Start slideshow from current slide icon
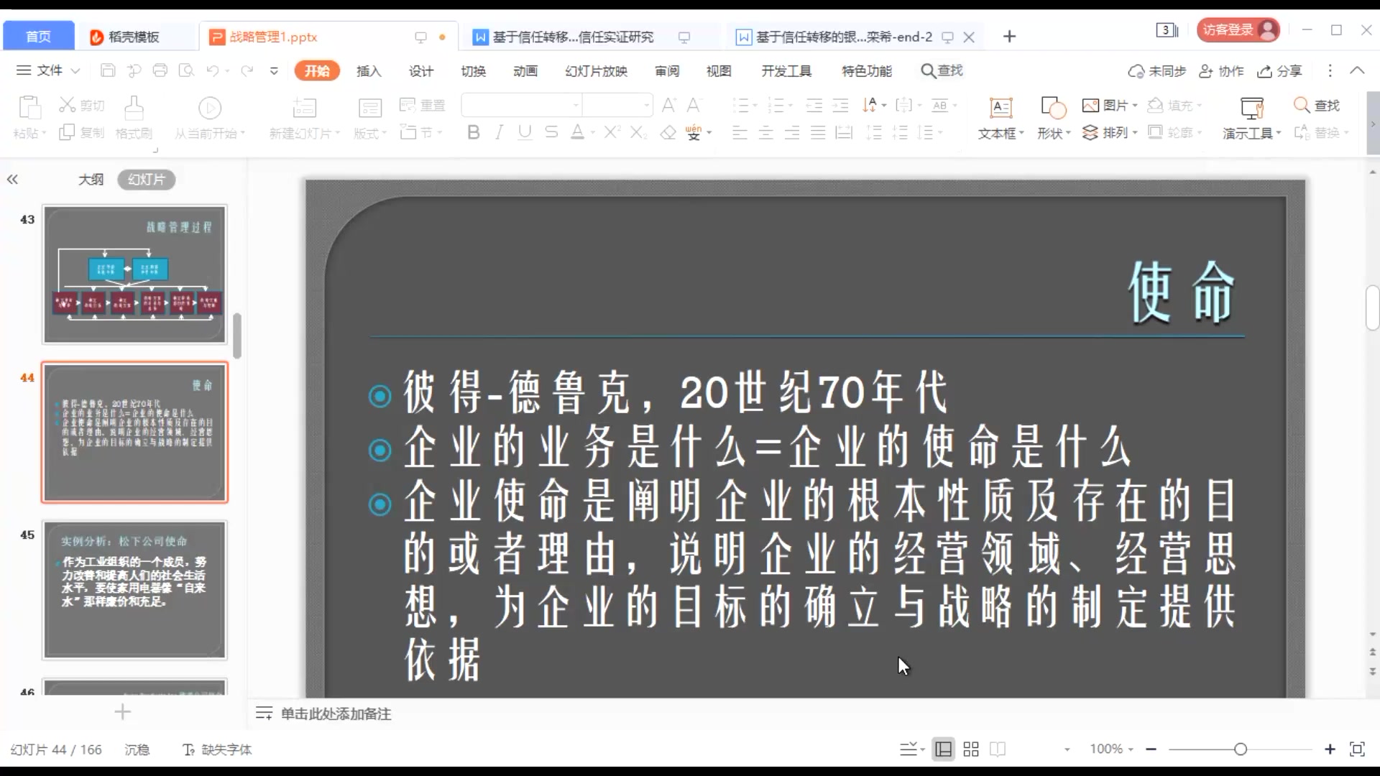The width and height of the screenshot is (1380, 776). (209, 108)
